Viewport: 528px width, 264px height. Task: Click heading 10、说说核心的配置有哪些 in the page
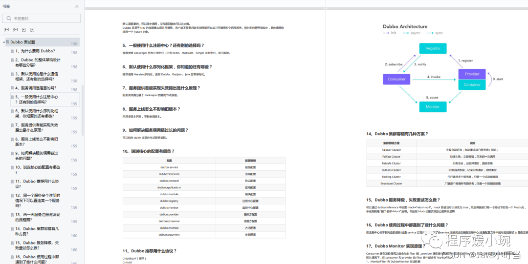tap(149, 151)
